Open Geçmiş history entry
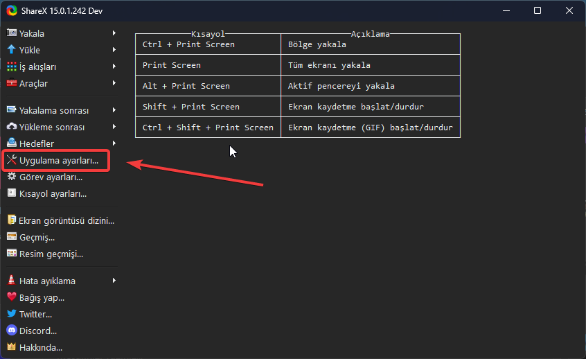586x359 pixels. tap(37, 237)
